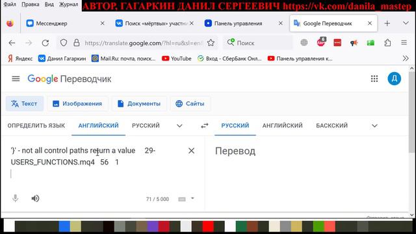Open the Яндекс bookmark
The height and width of the screenshot is (234, 416).
(x=20, y=58)
